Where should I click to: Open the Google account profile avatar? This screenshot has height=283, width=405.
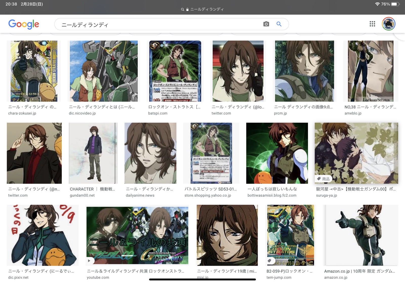tap(389, 24)
